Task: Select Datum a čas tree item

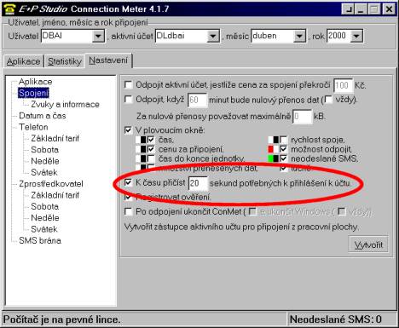Action: tap(43, 116)
